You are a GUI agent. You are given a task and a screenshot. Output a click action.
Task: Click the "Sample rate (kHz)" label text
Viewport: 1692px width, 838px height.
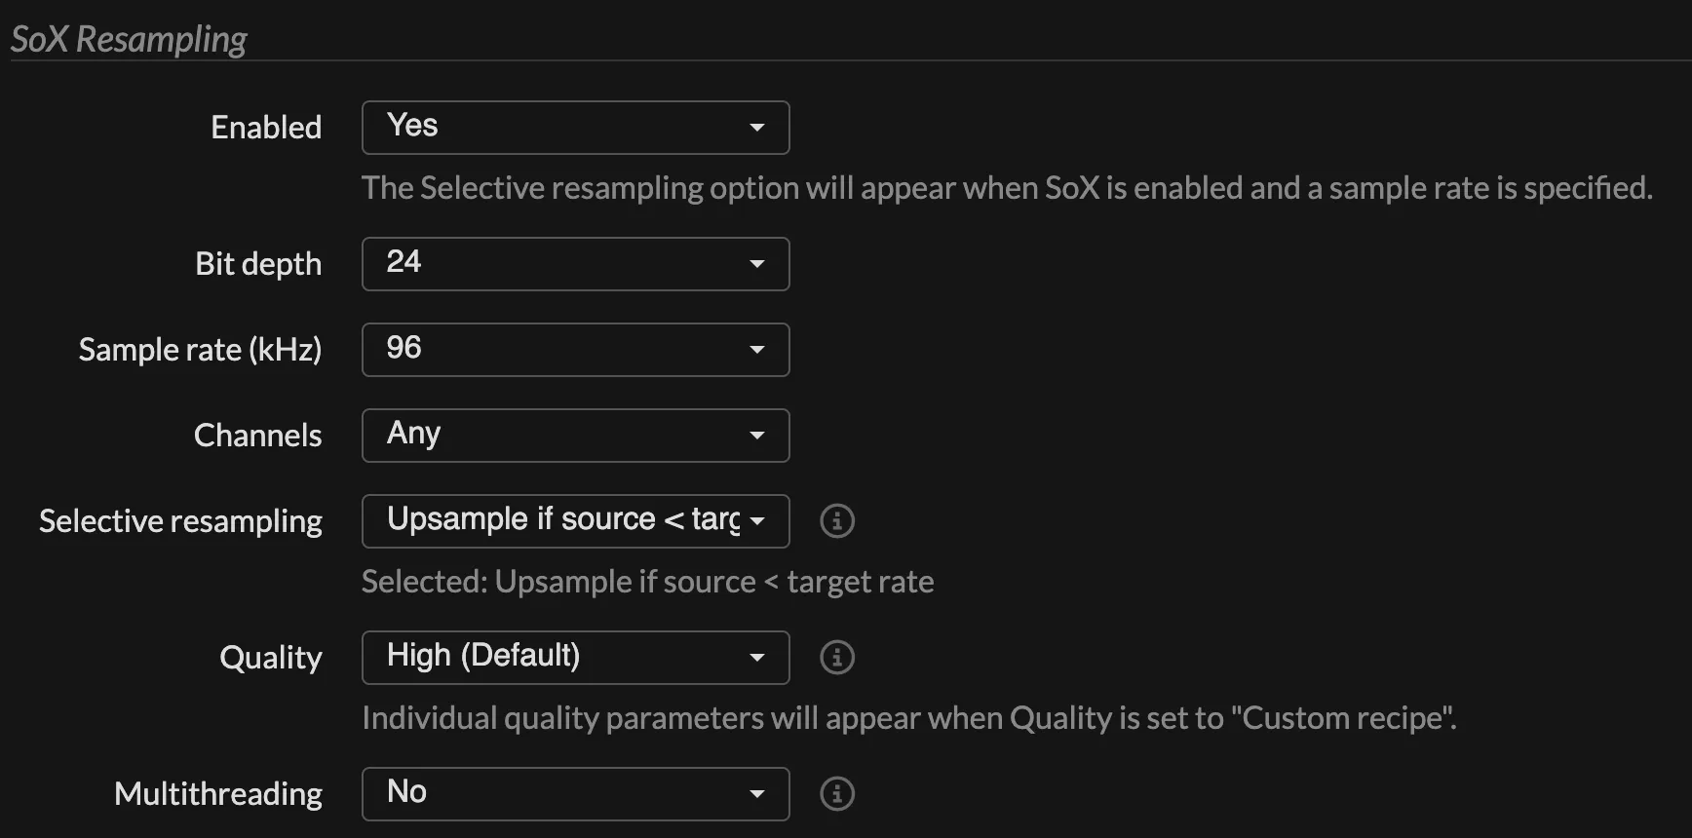[x=200, y=350]
